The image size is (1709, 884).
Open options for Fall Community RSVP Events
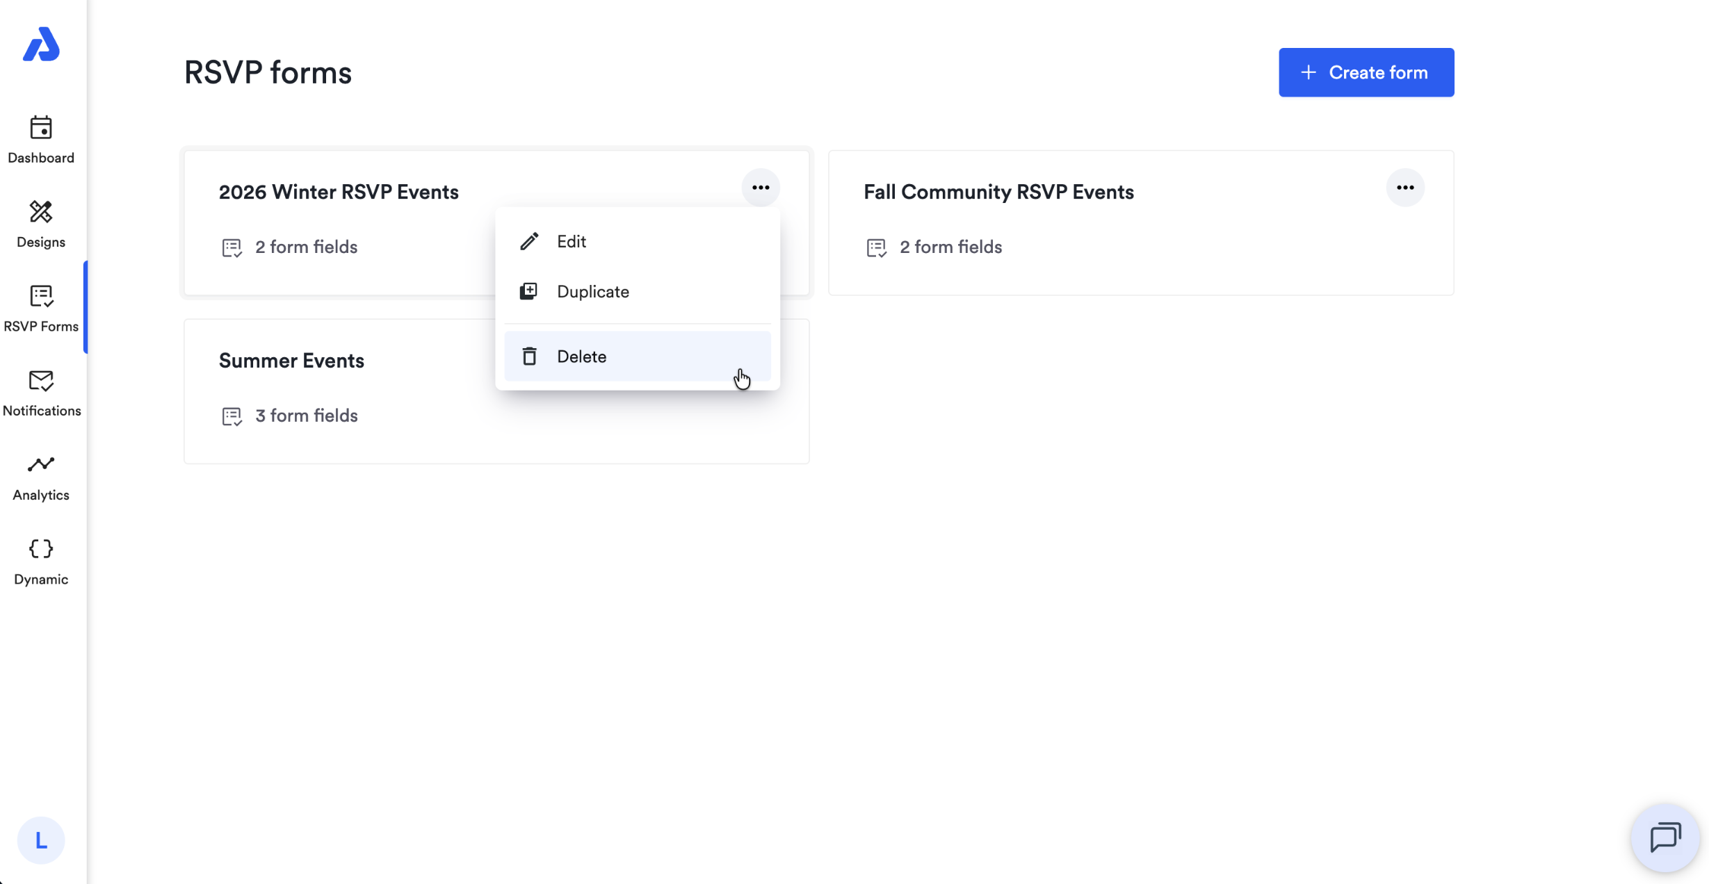point(1405,188)
